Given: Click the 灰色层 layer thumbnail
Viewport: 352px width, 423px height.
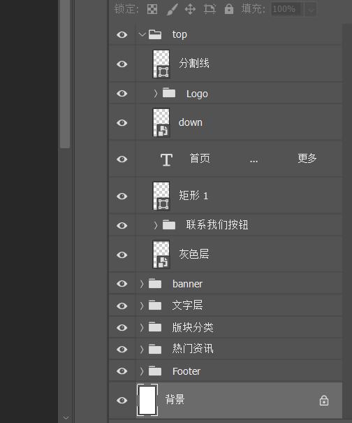Looking at the screenshot, I should pyautogui.click(x=161, y=254).
